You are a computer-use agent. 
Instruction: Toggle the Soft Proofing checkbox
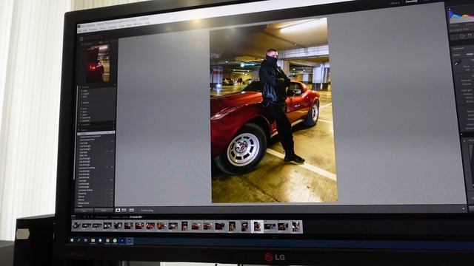pos(139,210)
